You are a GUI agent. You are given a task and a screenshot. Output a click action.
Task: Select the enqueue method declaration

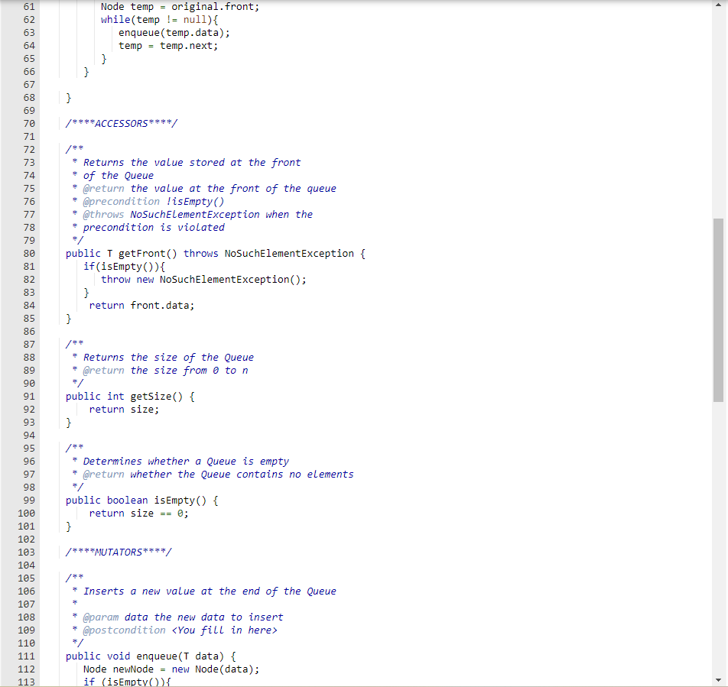pos(153,656)
